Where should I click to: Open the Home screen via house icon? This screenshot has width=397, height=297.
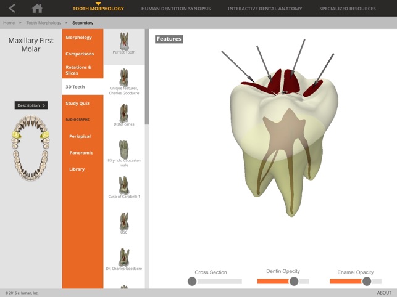(37, 9)
